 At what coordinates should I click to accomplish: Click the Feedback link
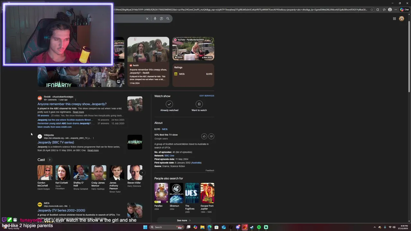click(x=210, y=170)
